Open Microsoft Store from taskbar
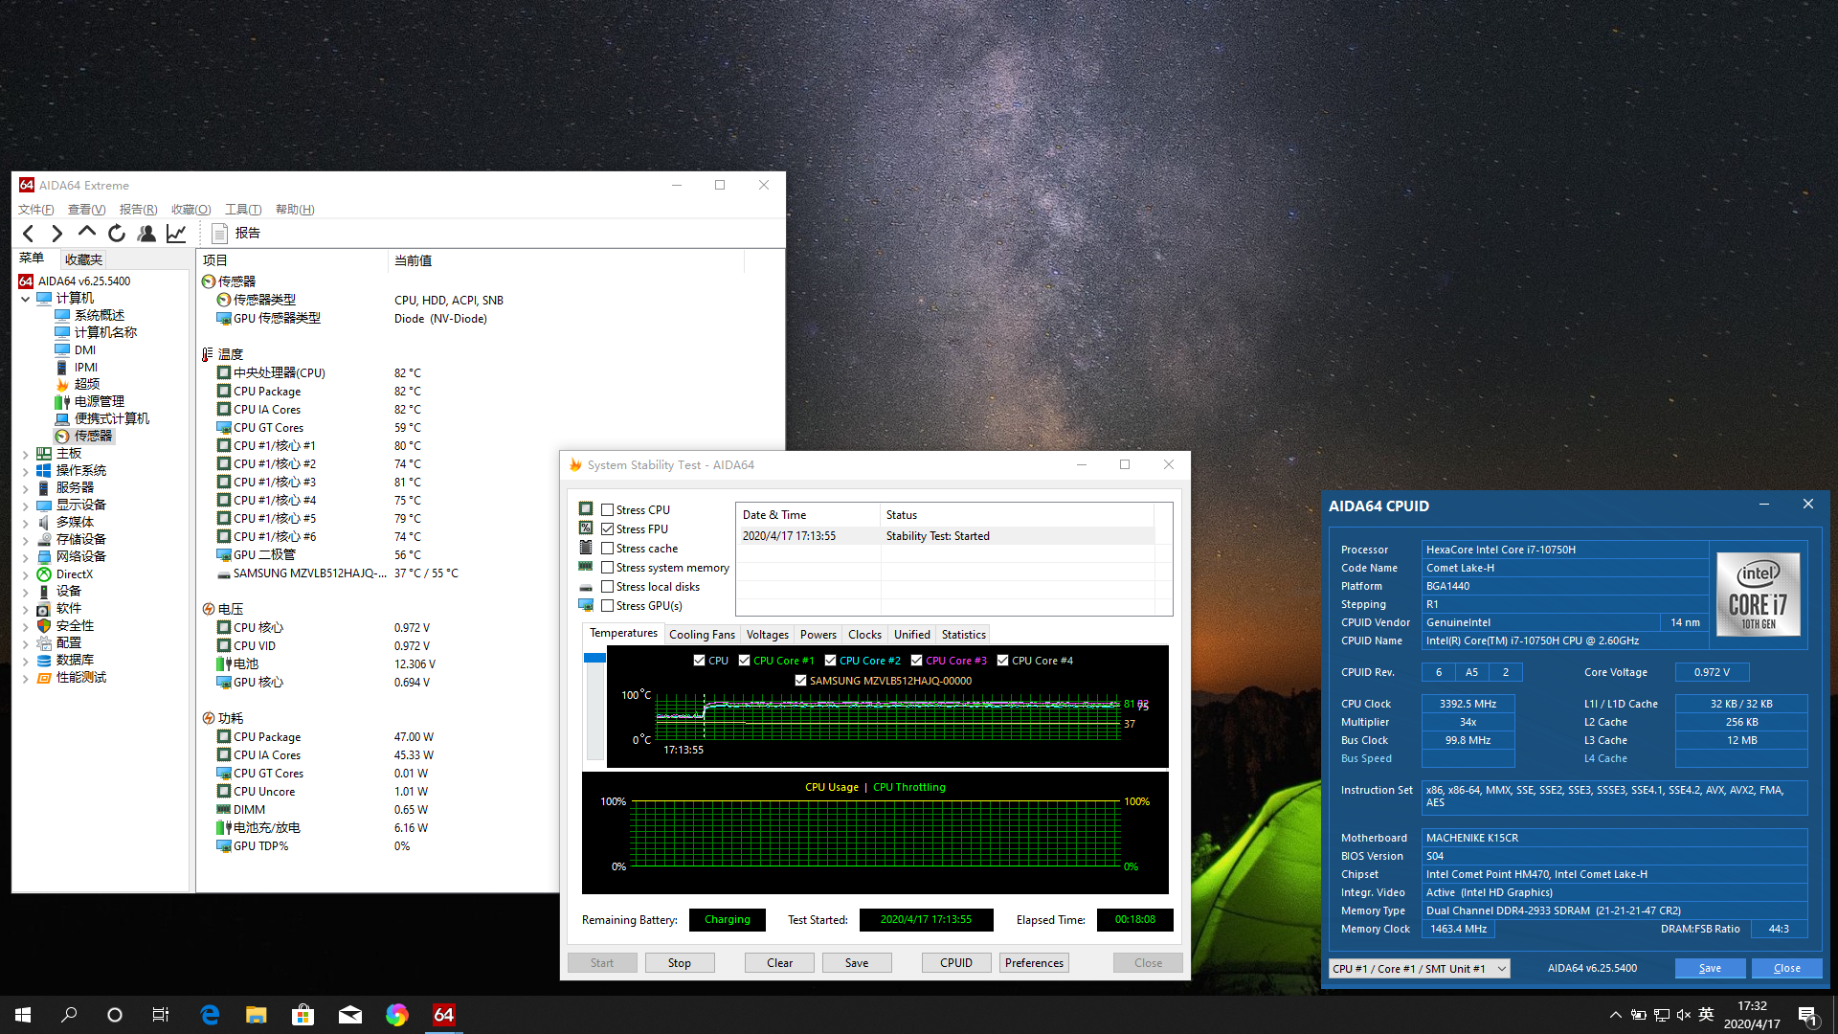The height and width of the screenshot is (1034, 1838). point(303,1015)
